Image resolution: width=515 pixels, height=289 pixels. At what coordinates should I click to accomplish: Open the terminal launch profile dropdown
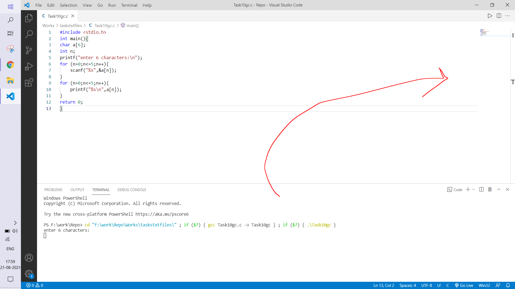click(473, 189)
